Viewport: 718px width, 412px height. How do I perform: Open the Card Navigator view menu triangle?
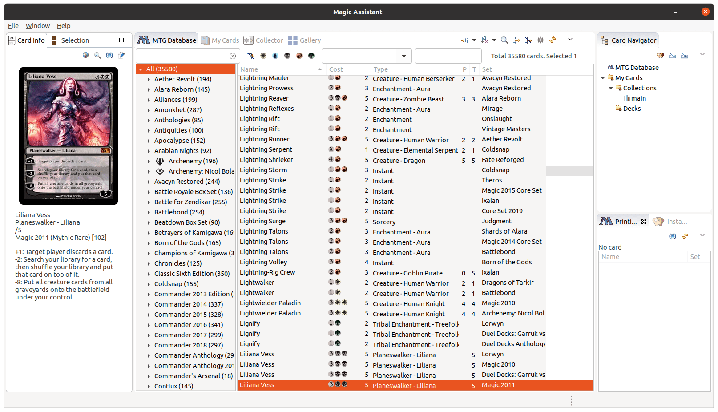click(702, 54)
